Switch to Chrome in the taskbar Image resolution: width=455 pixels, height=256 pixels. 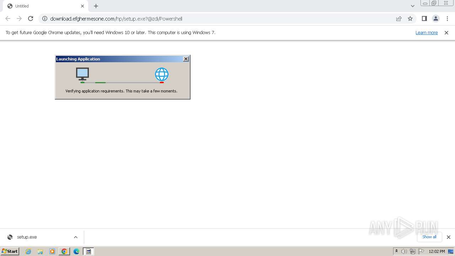point(64,251)
